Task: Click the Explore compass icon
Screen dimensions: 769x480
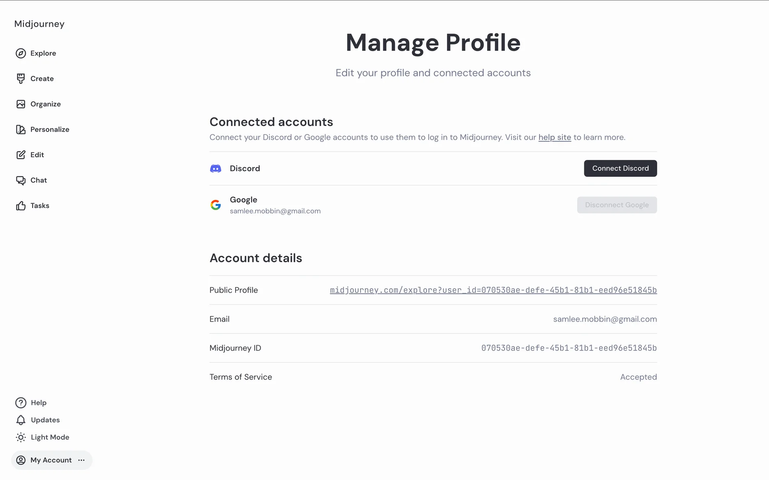Action: tap(21, 53)
